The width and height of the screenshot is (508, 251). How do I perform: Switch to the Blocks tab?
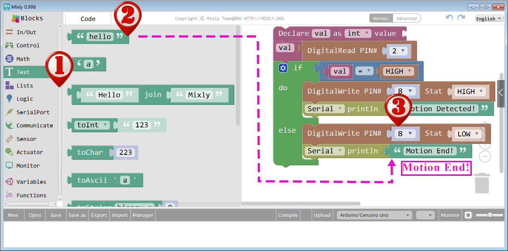click(x=27, y=18)
